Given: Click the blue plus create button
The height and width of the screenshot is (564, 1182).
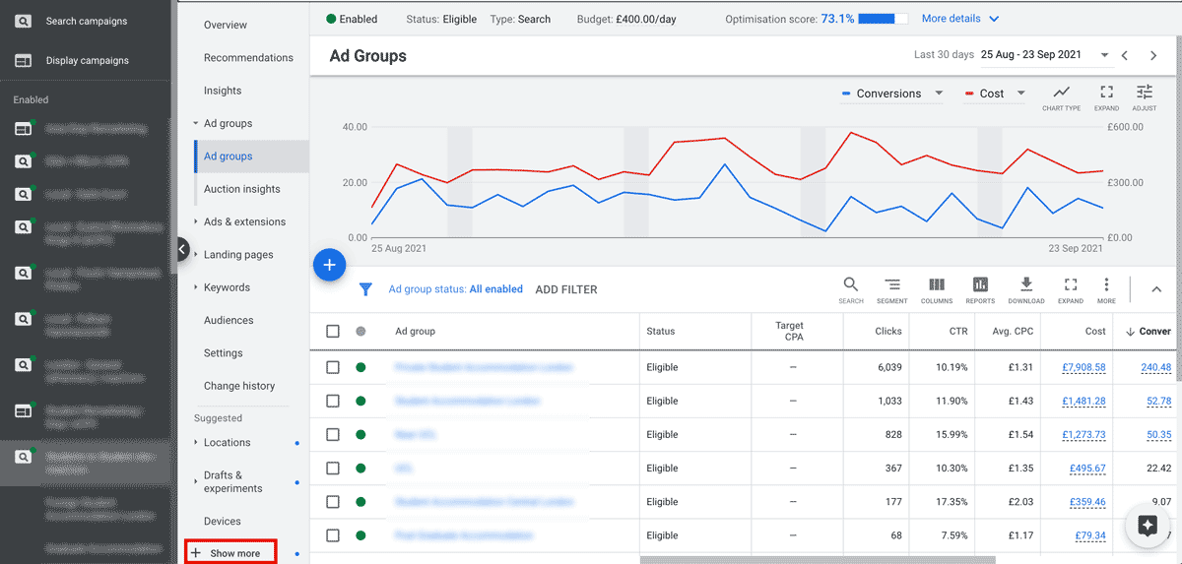Looking at the screenshot, I should point(329,265).
